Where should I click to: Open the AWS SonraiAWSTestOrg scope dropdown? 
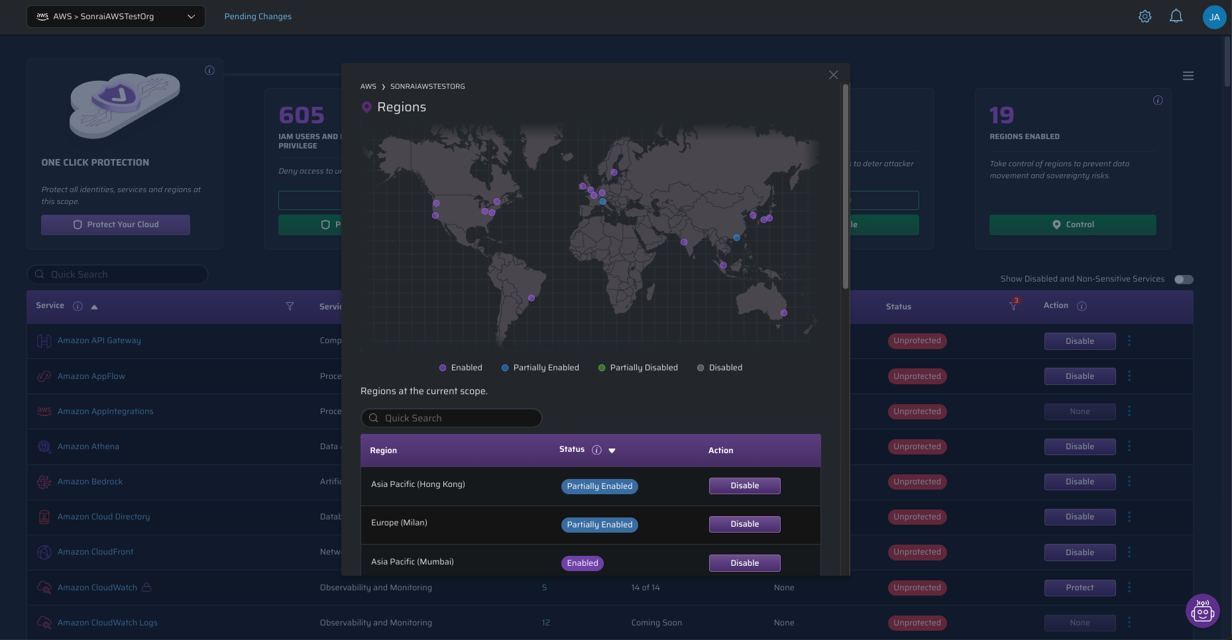coord(116,17)
